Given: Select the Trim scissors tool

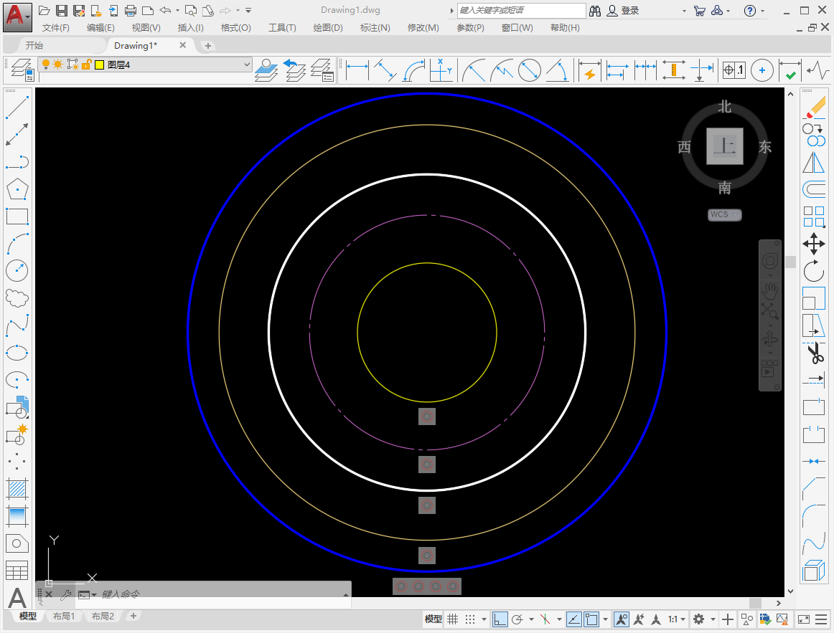Looking at the screenshot, I should coord(814,353).
